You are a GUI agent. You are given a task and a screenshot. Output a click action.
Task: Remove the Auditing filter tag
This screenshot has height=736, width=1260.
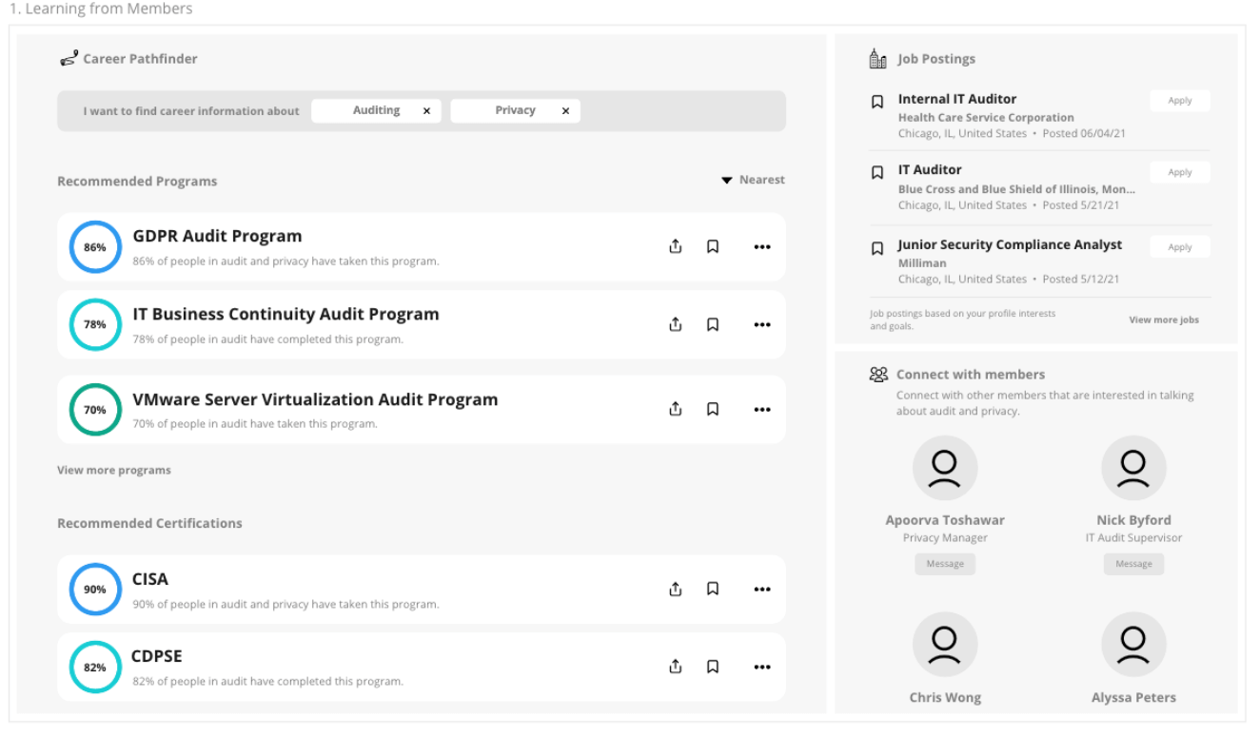coord(426,111)
